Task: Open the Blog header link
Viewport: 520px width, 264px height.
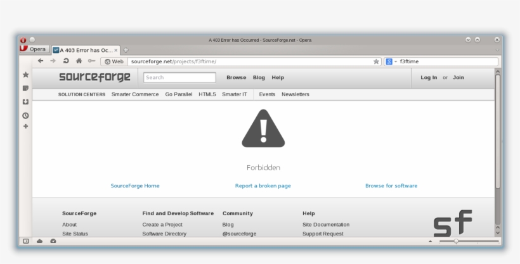Action: [x=259, y=77]
